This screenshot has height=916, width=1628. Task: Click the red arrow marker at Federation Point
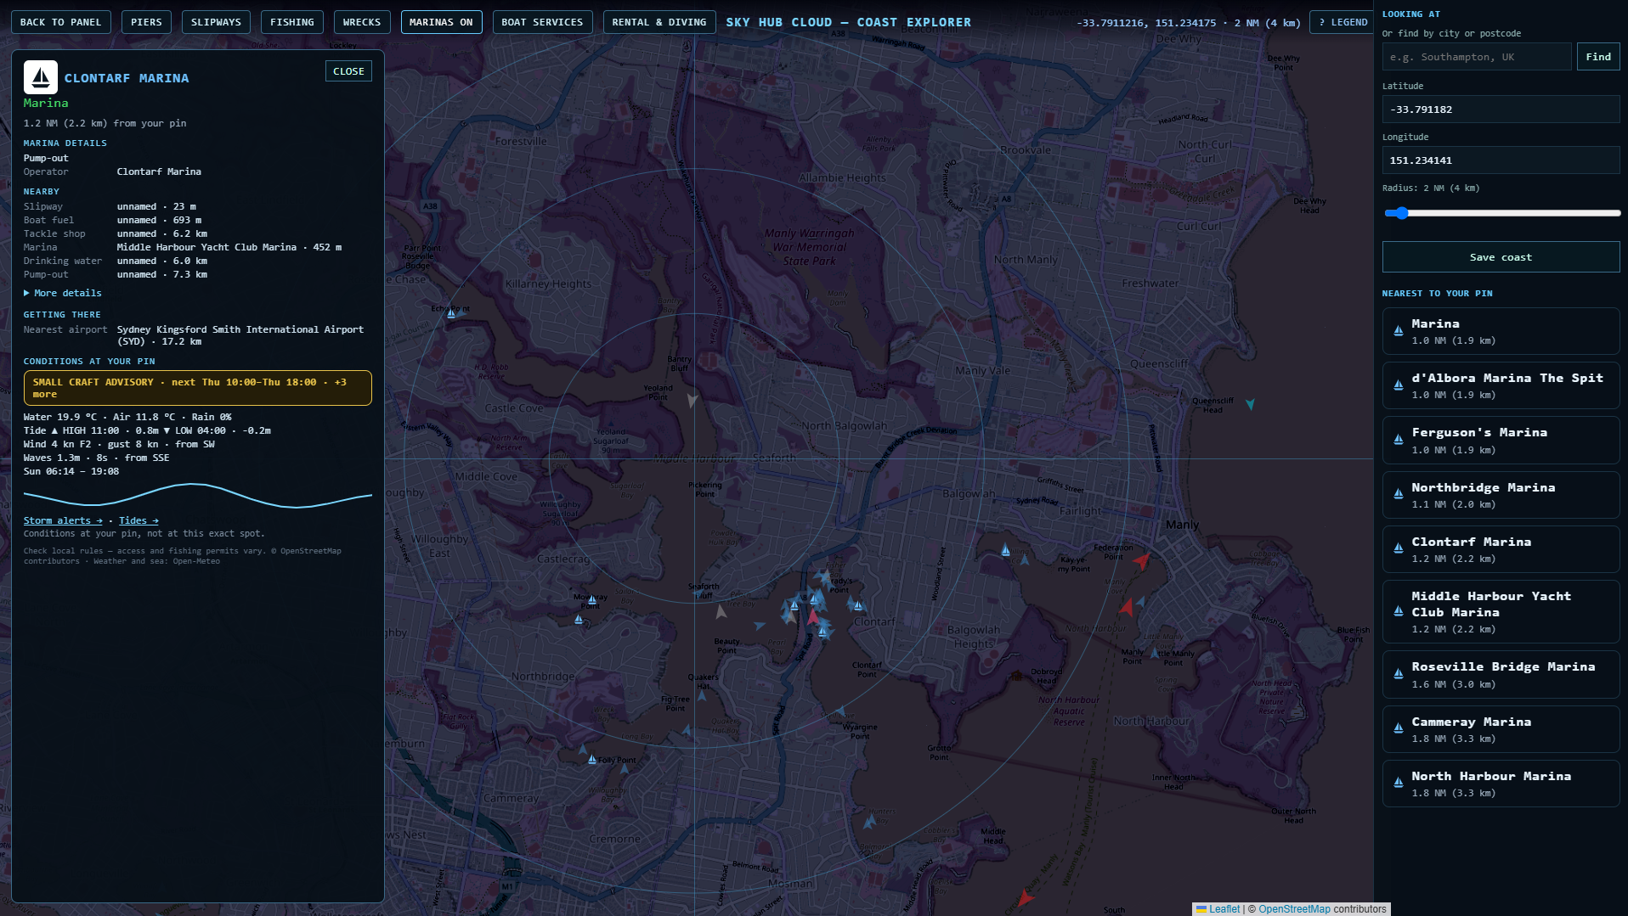coord(1142,560)
